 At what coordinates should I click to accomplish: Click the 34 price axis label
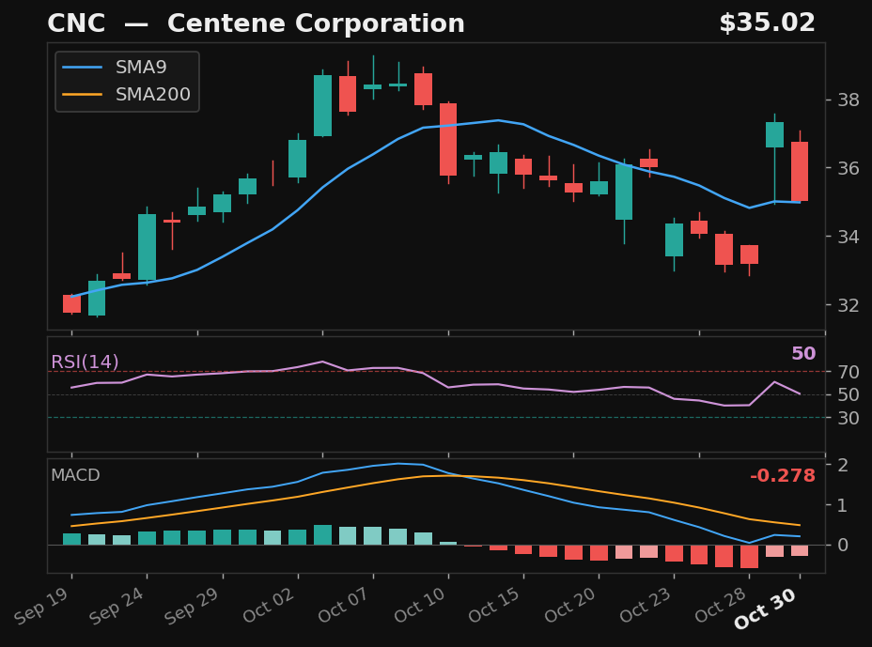coord(849,237)
